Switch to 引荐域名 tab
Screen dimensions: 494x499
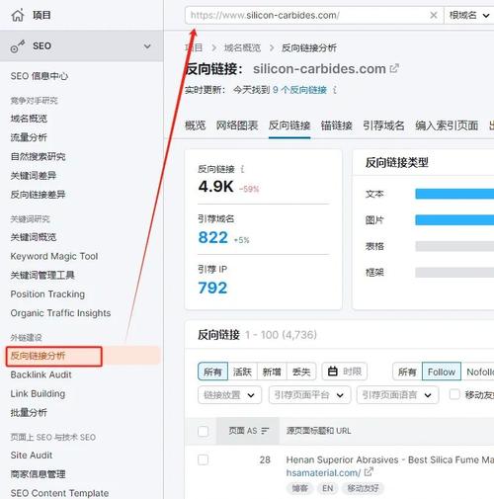383,125
